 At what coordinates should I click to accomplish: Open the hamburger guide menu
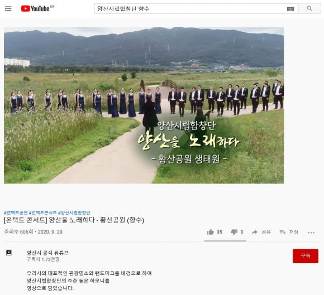[x=8, y=8]
